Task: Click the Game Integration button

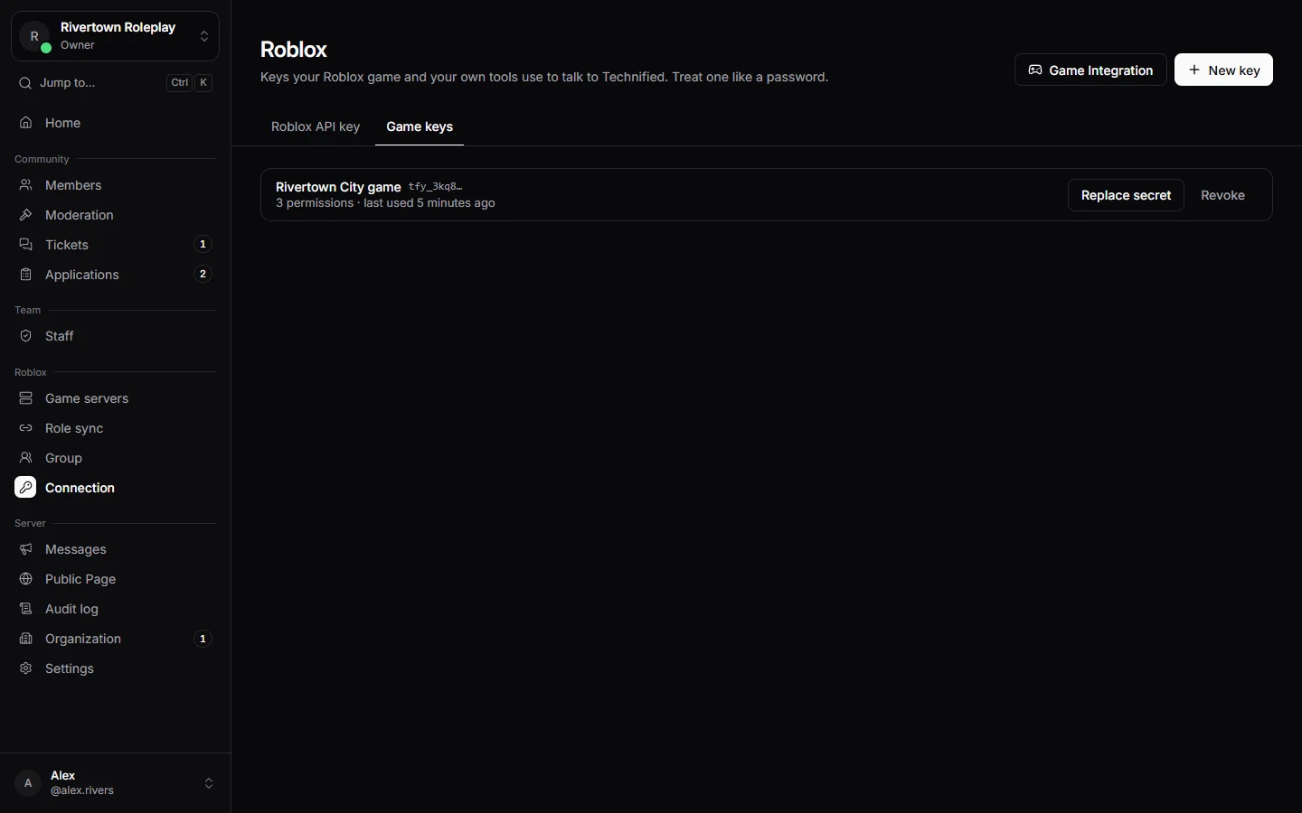Action: [1090, 70]
